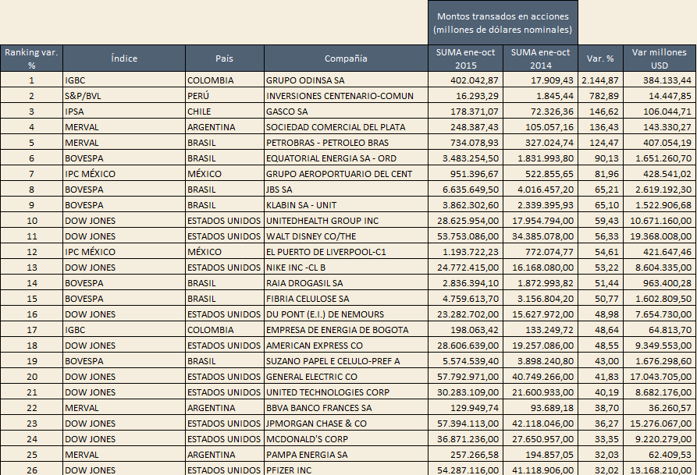Click the 'CHILE' country cell
Image resolution: width=697 pixels, height=475 pixels.
click(225, 111)
